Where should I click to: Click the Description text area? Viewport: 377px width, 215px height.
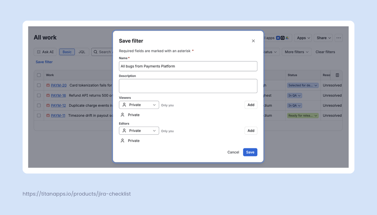[188, 86]
